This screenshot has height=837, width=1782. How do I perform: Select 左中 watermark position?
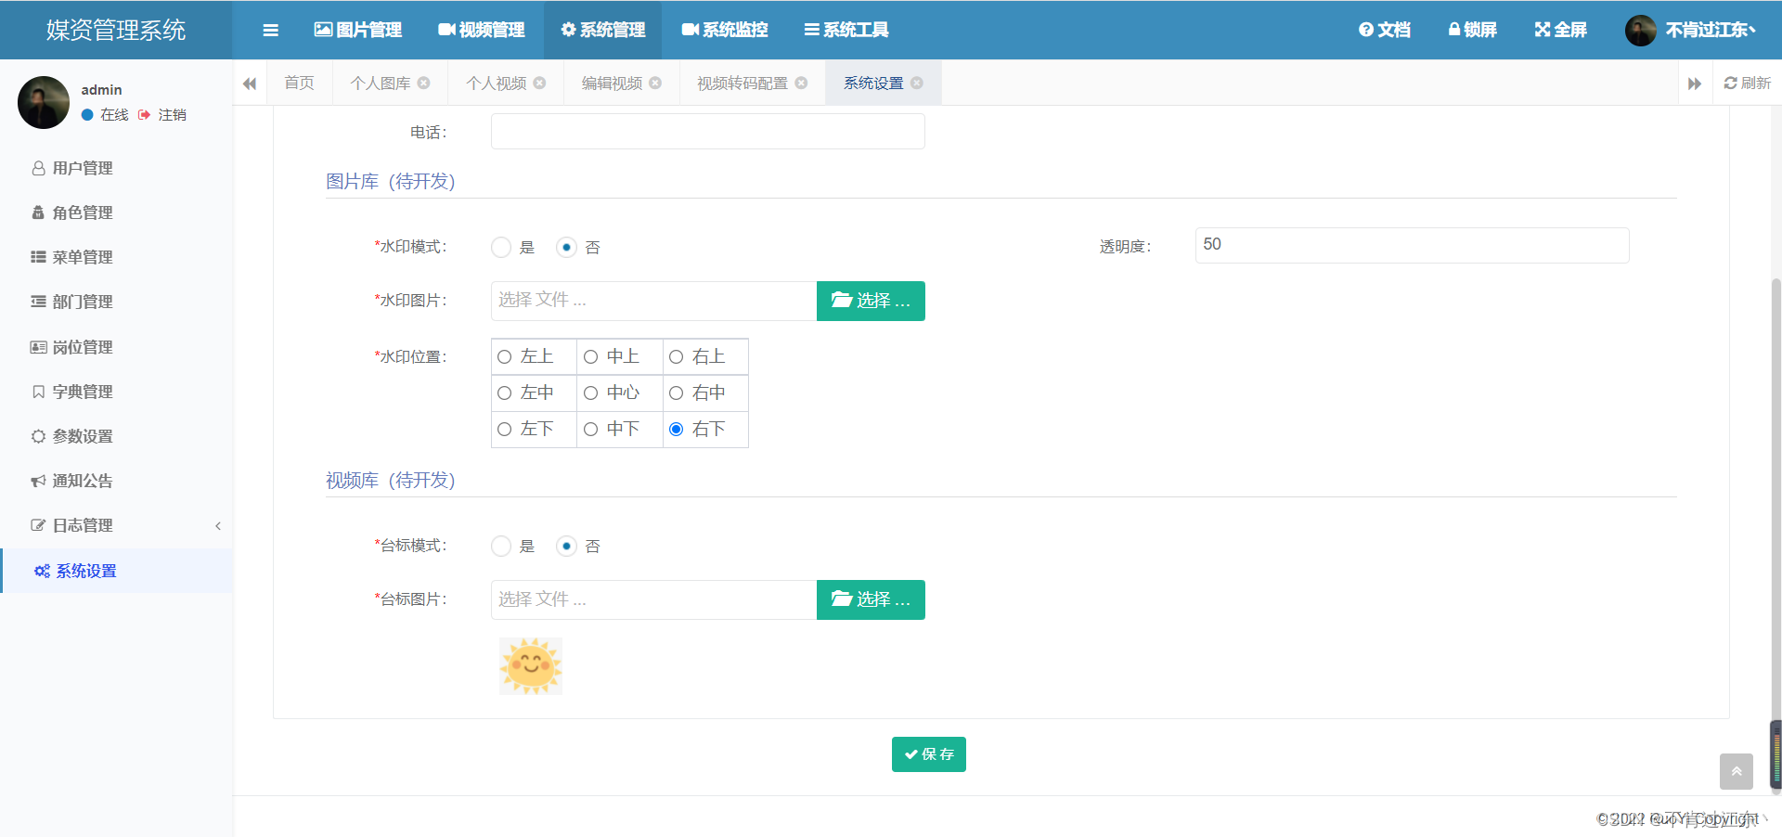[505, 393]
